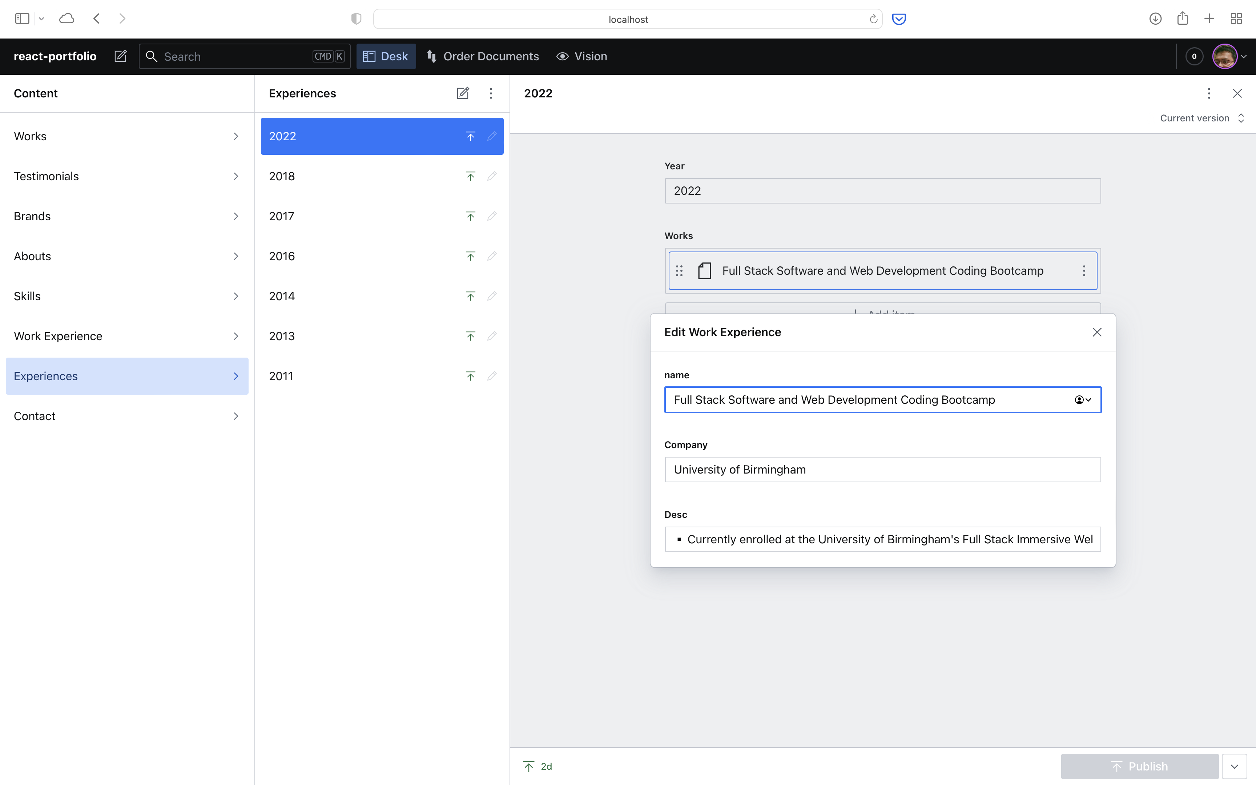
Task: Publish the 2022 document
Action: [x=470, y=136]
